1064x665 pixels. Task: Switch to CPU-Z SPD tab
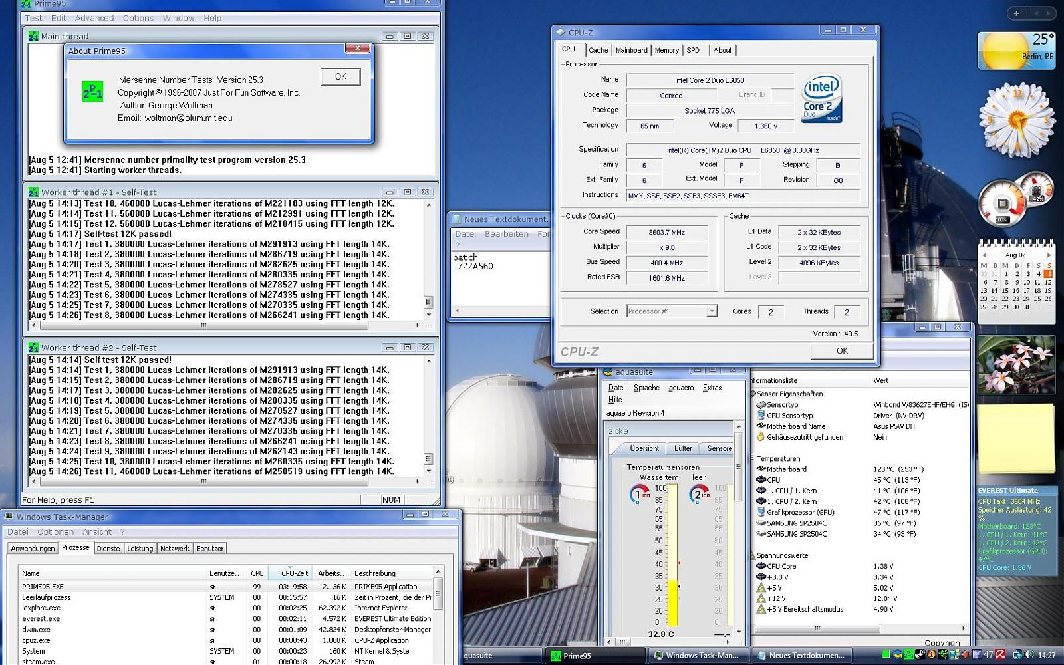click(693, 50)
